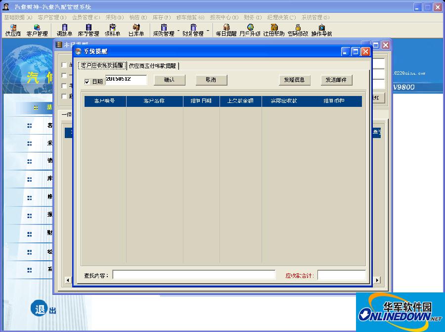This screenshot has width=445, height=332.
Task: Open 客户管理 from the toolbar
Action: [x=37, y=30]
